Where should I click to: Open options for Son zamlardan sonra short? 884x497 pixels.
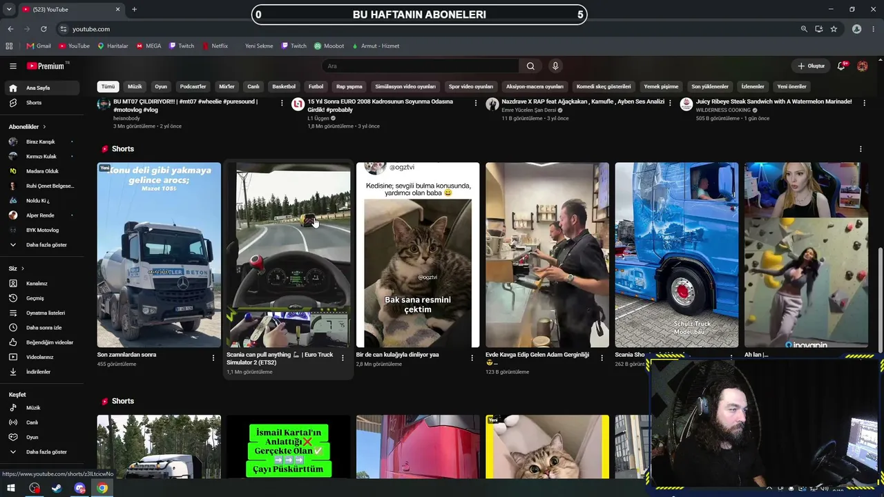[x=213, y=358]
